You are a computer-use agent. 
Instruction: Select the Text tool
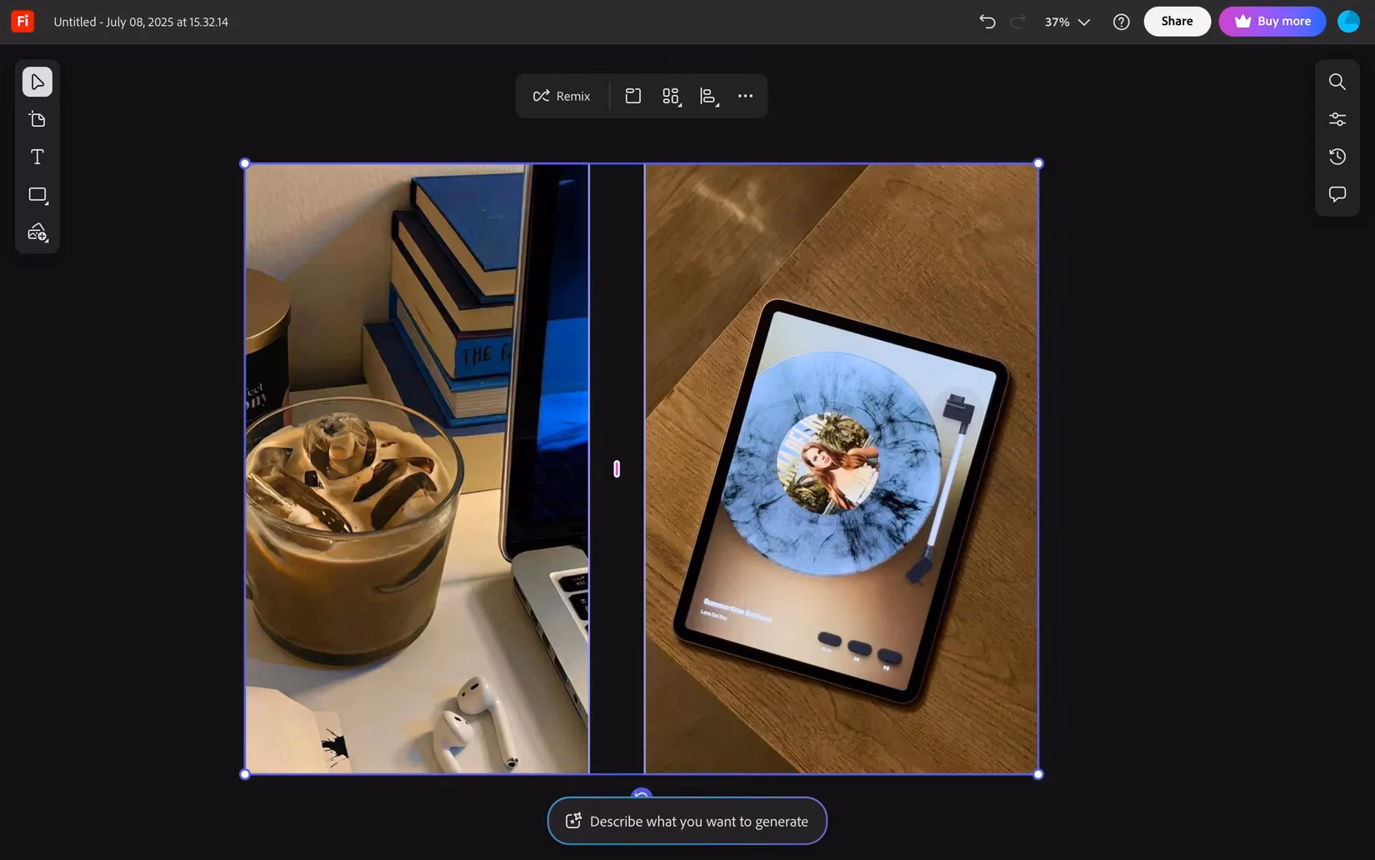(37, 156)
